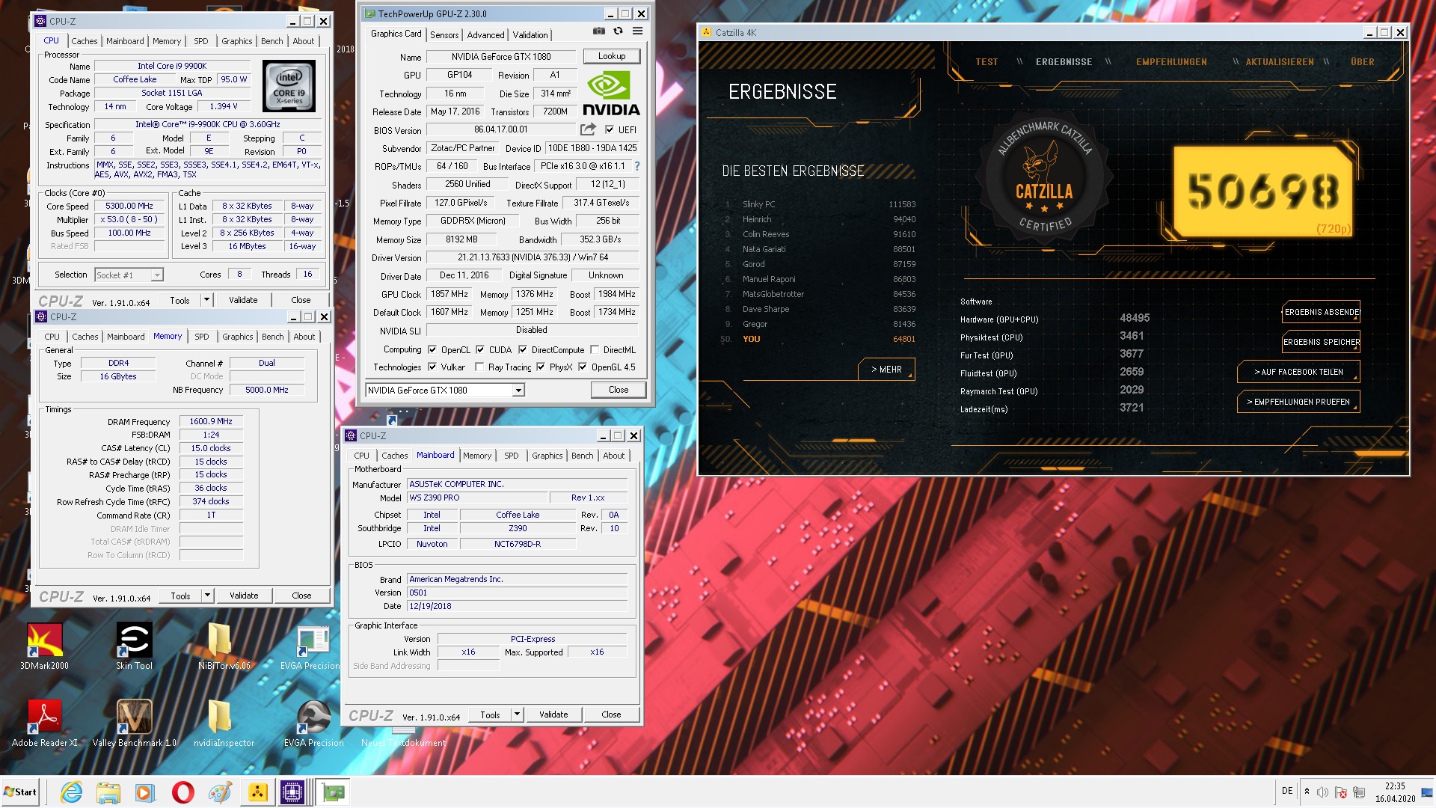Launch Opera browser from the taskbar
Image resolution: width=1436 pixels, height=808 pixels.
click(182, 792)
